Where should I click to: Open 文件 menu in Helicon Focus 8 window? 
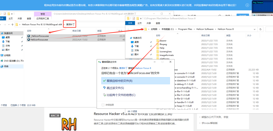coord(130,23)
